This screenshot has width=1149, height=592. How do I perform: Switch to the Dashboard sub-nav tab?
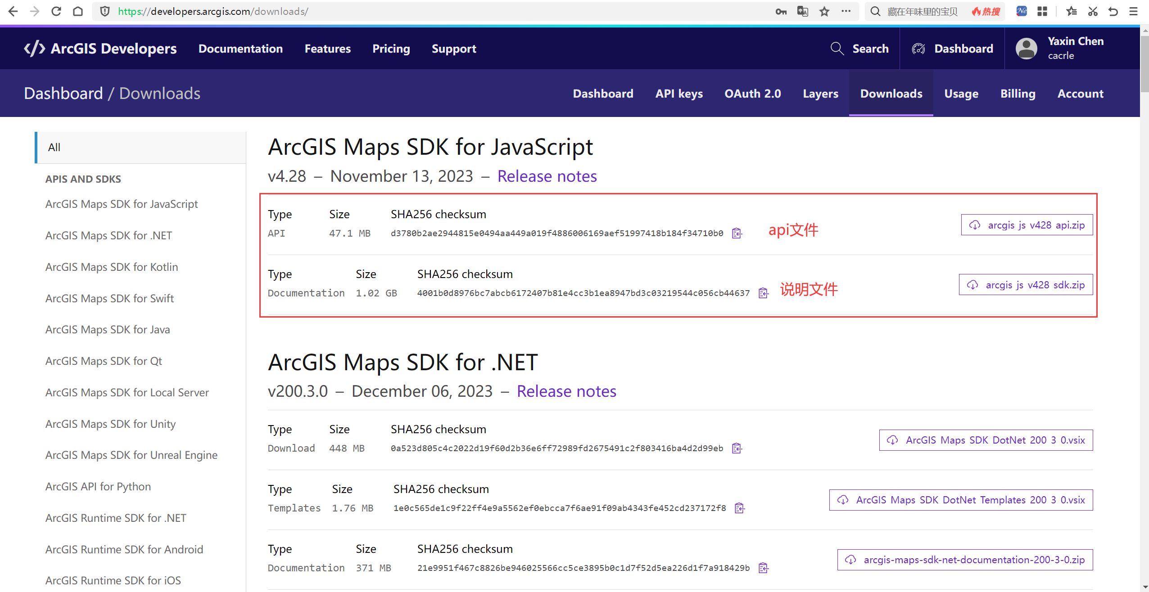(603, 94)
